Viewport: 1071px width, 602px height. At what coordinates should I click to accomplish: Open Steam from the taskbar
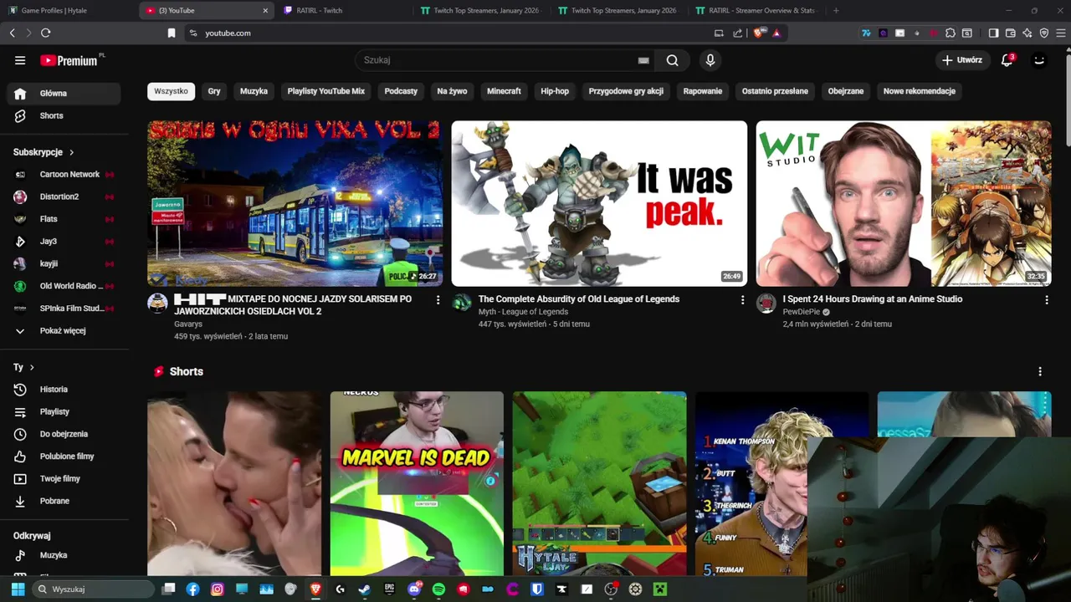click(x=364, y=589)
